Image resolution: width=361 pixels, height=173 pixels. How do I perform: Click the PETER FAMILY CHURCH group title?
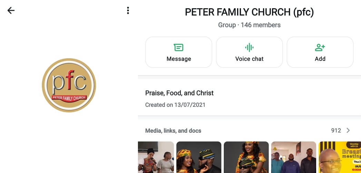point(249,12)
